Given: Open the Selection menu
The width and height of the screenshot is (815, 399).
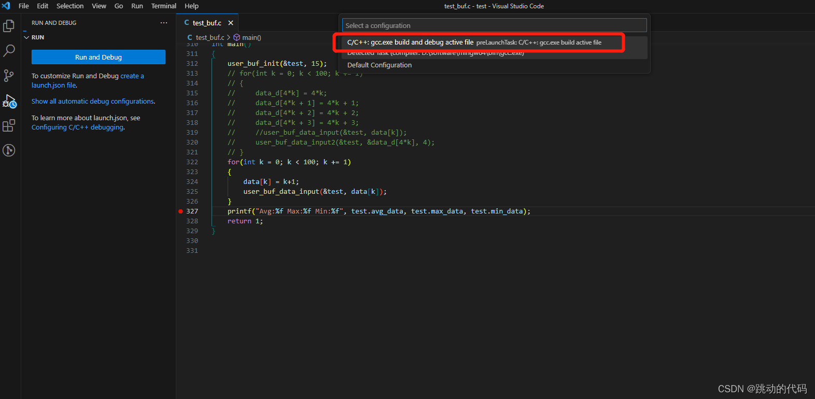Looking at the screenshot, I should 70,6.
